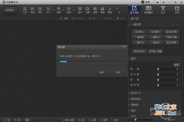
Task: Switch to the 基本调整 basic adjustment tab
Action: tap(134, 10)
